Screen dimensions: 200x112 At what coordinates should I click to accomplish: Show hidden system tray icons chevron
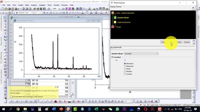click(165, 109)
